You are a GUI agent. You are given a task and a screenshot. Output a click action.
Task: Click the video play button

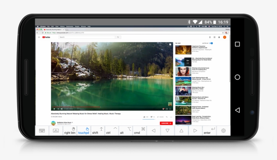coord(54,109)
